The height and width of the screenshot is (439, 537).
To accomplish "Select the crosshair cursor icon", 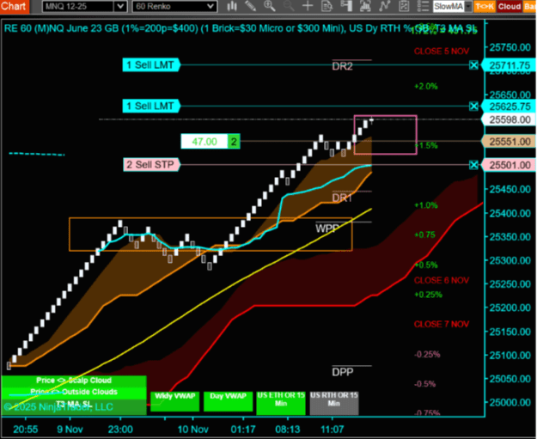I will pyautogui.click(x=308, y=6).
